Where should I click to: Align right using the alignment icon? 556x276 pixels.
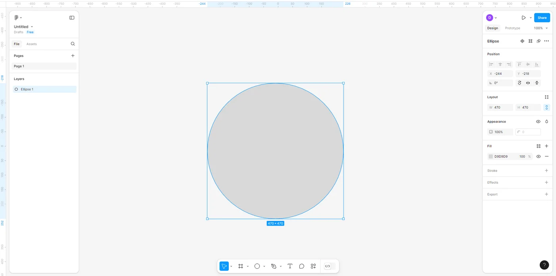pos(509,64)
